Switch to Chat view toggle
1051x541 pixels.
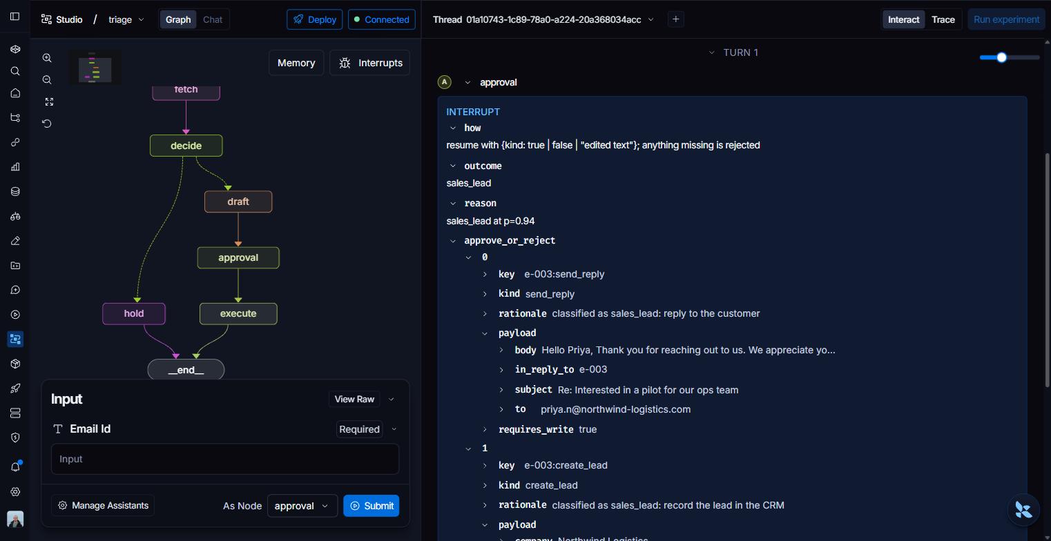(x=213, y=19)
